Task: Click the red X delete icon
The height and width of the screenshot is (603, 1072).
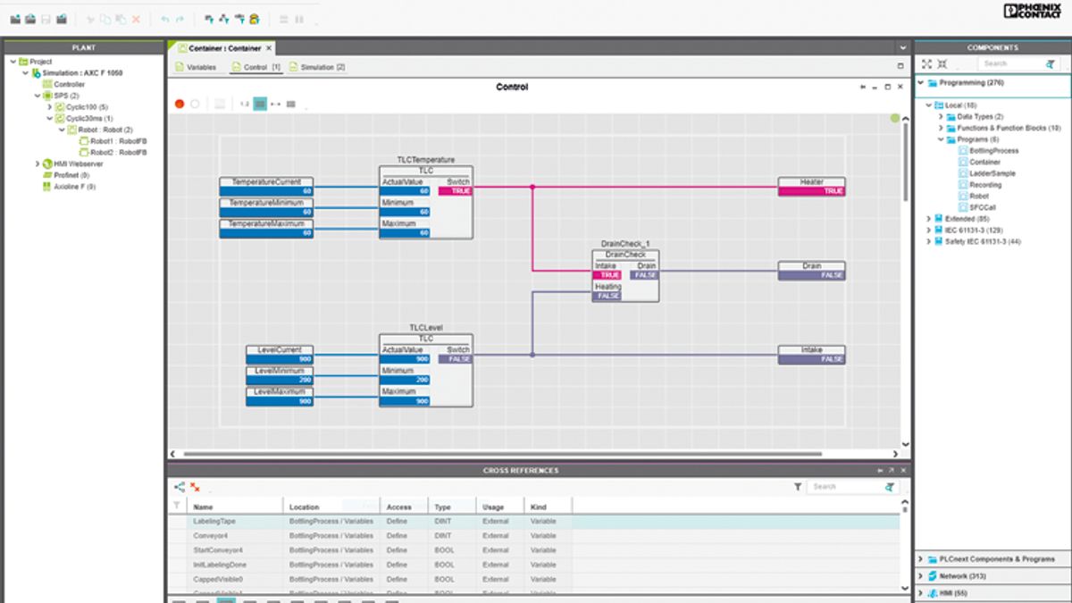Action: click(136, 19)
